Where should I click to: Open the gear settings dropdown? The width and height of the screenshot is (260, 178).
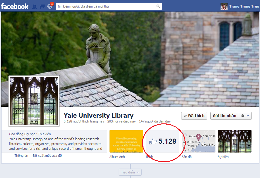pyautogui.click(x=245, y=116)
